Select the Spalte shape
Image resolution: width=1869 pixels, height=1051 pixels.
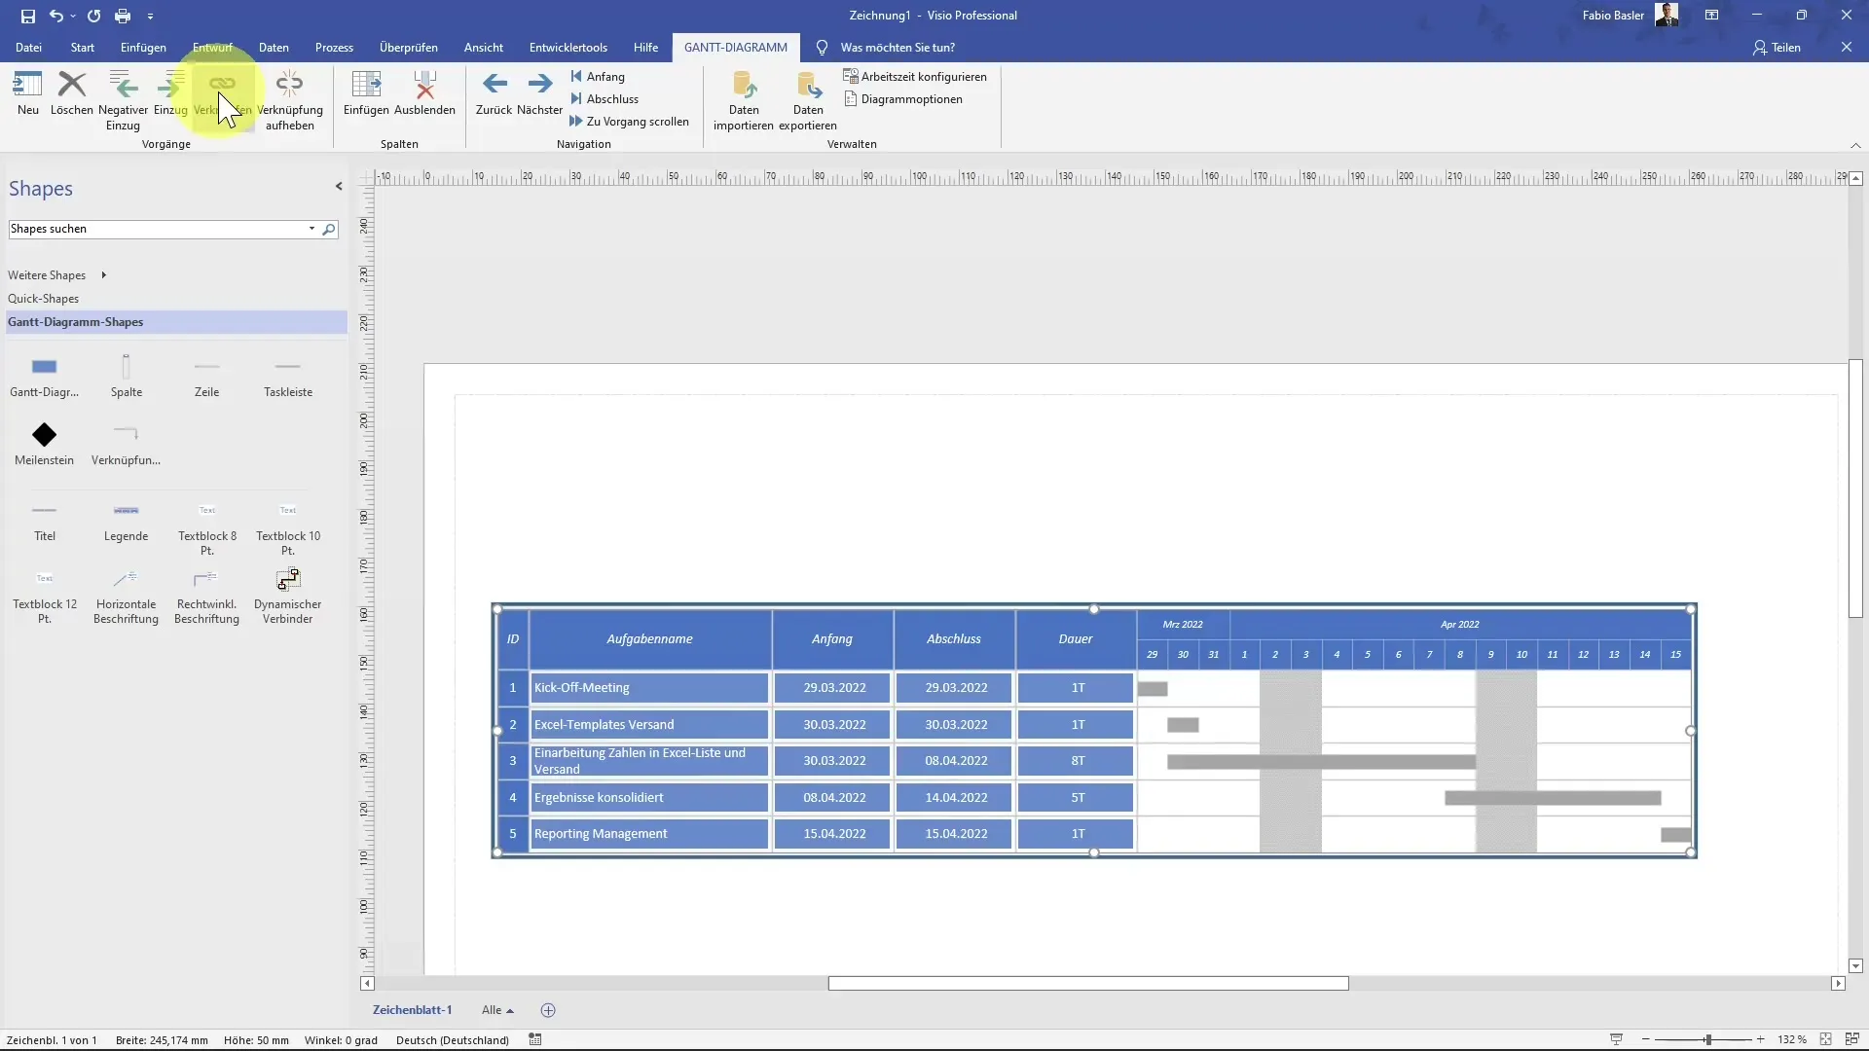(x=127, y=376)
